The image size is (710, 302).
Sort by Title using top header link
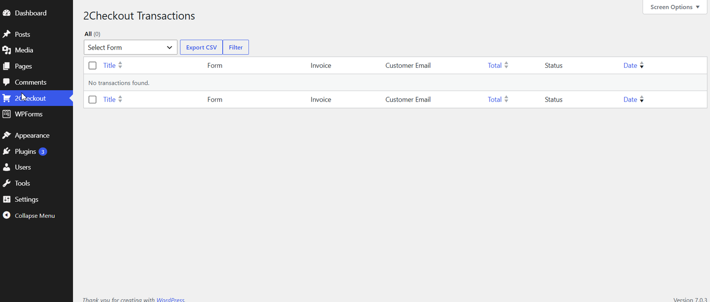109,65
